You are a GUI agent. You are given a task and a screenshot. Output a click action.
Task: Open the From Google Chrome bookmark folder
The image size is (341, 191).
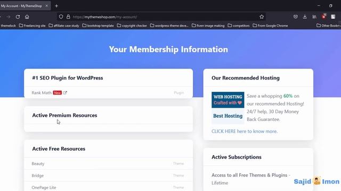270,25
